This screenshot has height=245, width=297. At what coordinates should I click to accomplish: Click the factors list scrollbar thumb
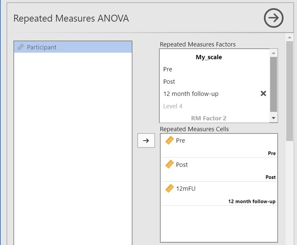(273, 84)
